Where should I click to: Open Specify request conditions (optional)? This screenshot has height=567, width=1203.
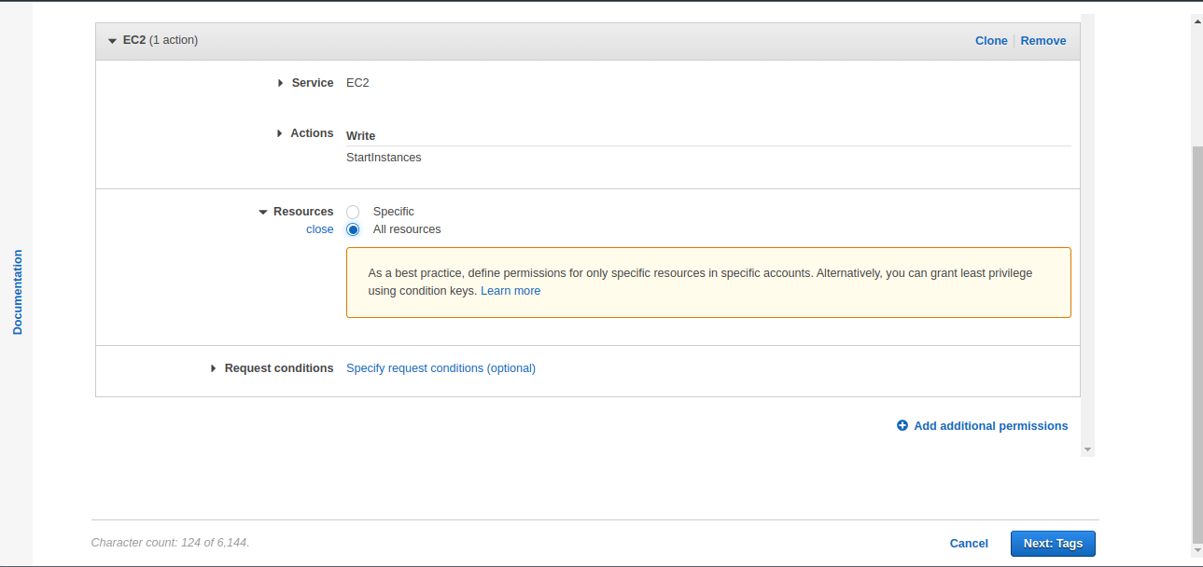click(441, 368)
